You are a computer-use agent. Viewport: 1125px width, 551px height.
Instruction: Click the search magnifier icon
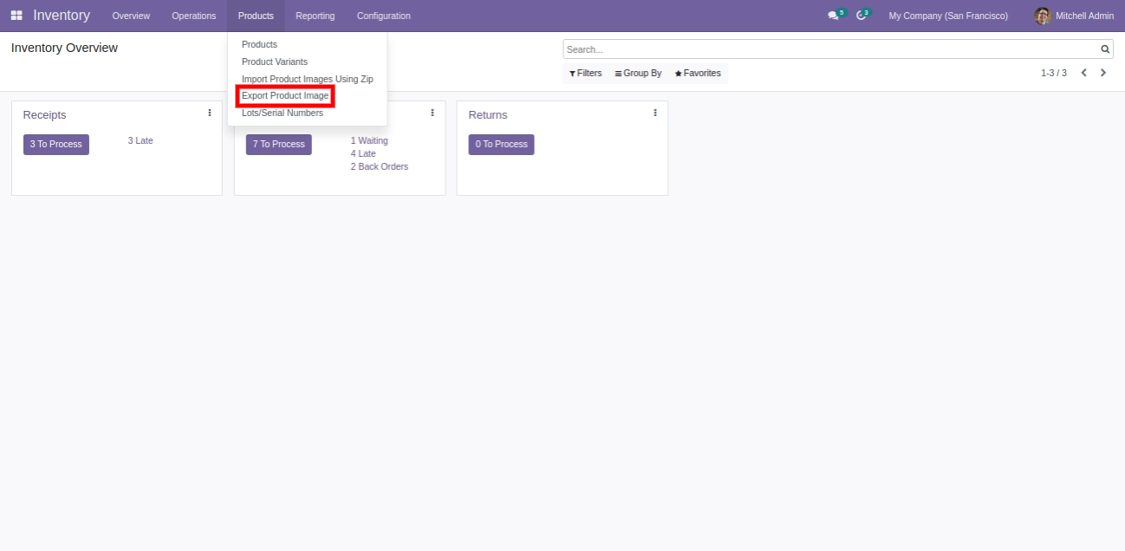coord(1105,49)
